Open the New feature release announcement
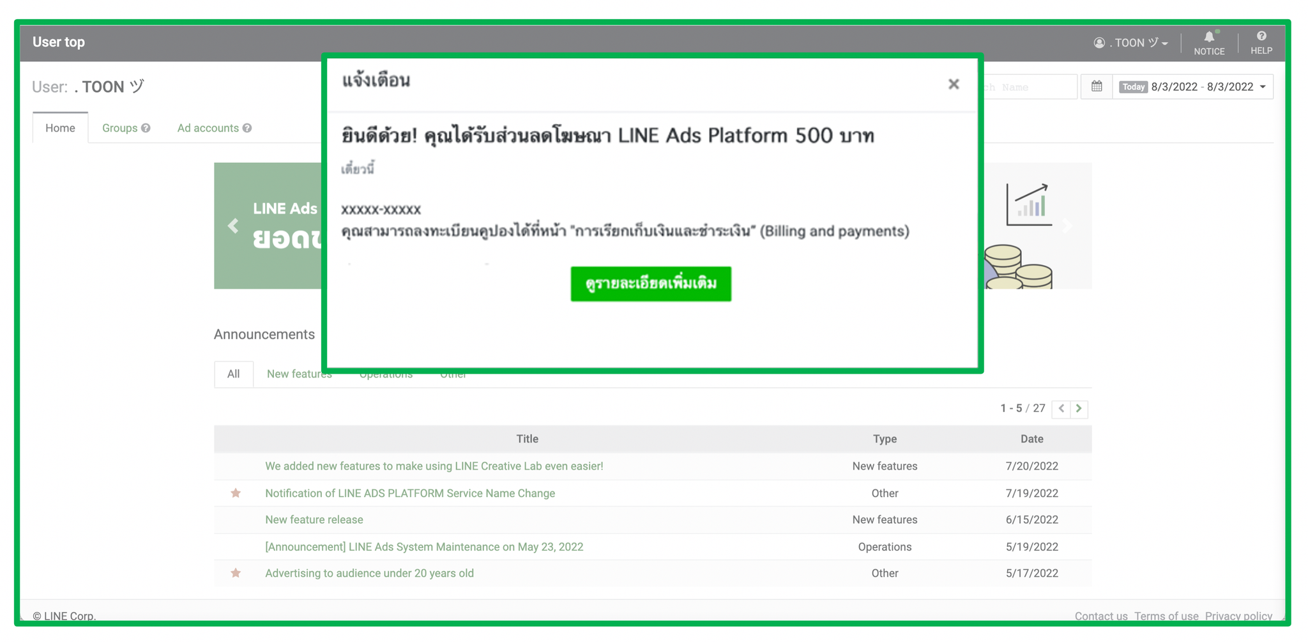The width and height of the screenshot is (1308, 642). point(314,520)
